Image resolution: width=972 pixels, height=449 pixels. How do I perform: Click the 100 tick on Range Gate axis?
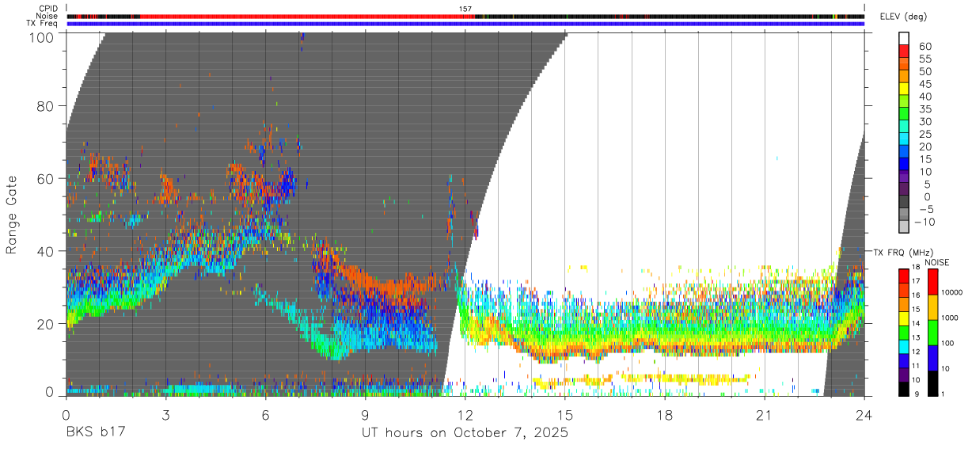pyautogui.click(x=42, y=37)
